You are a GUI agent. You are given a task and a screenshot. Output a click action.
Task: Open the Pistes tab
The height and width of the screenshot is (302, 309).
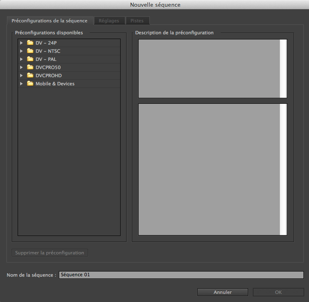[x=137, y=21]
